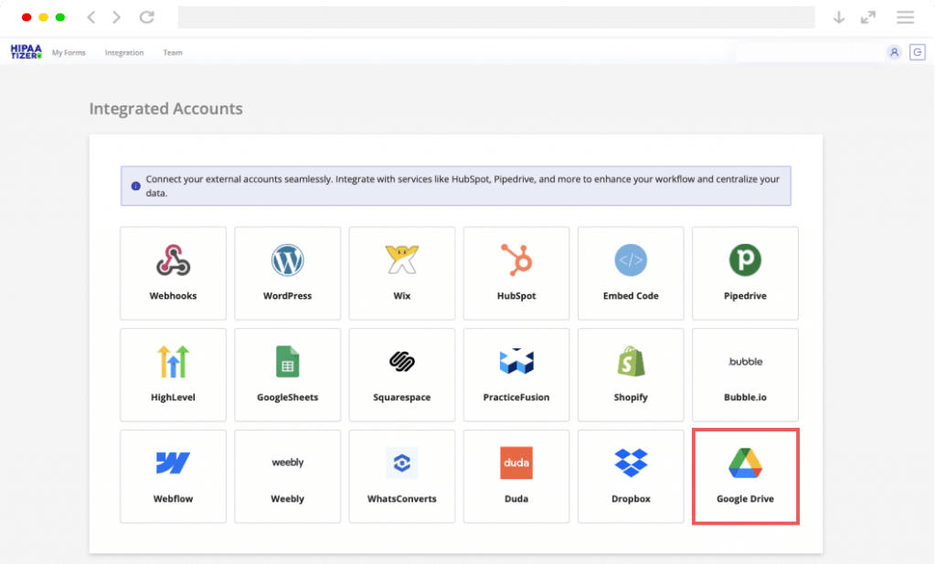936x564 pixels.
Task: Open the Duda integration card
Action: click(516, 476)
